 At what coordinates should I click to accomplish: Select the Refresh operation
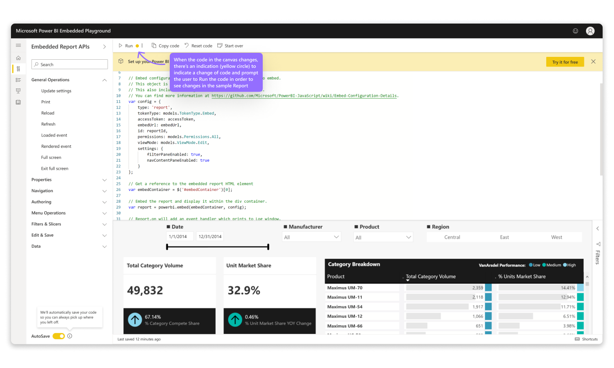pos(48,124)
